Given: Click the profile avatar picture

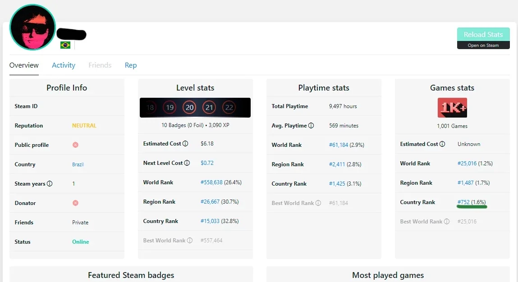Looking at the screenshot, I should (x=32, y=27).
